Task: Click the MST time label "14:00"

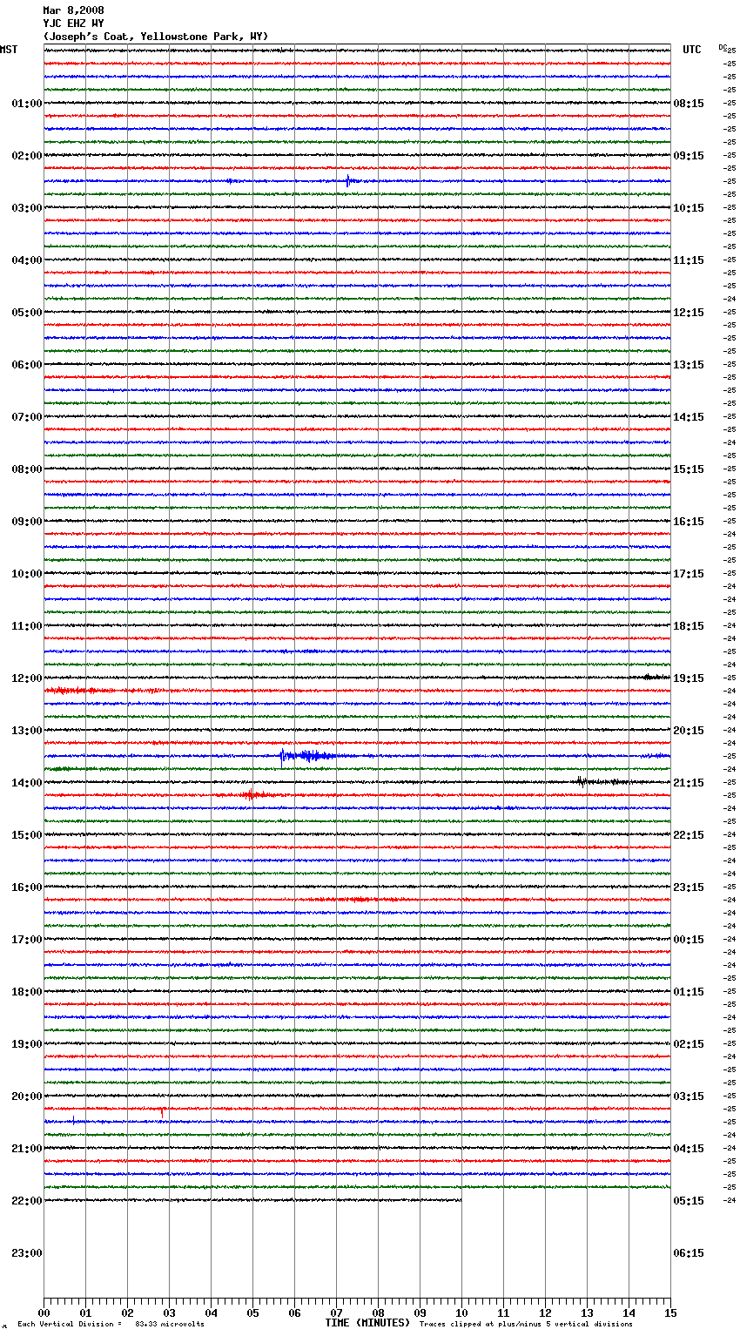Action: pyautogui.click(x=26, y=783)
